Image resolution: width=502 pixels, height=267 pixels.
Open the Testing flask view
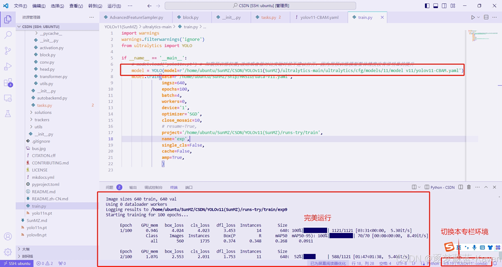(8, 114)
